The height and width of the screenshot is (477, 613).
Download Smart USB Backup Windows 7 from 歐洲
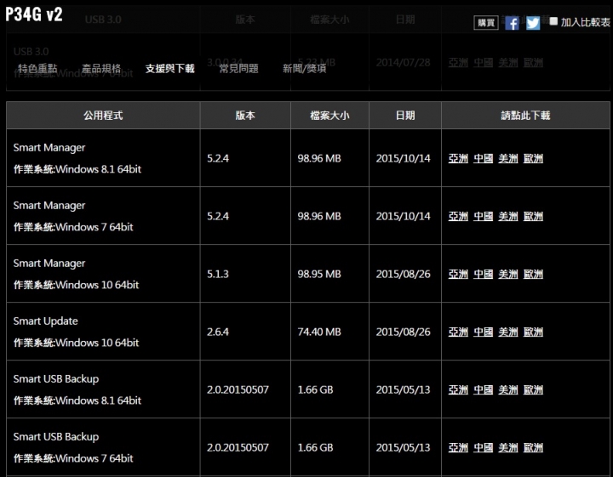click(x=533, y=447)
